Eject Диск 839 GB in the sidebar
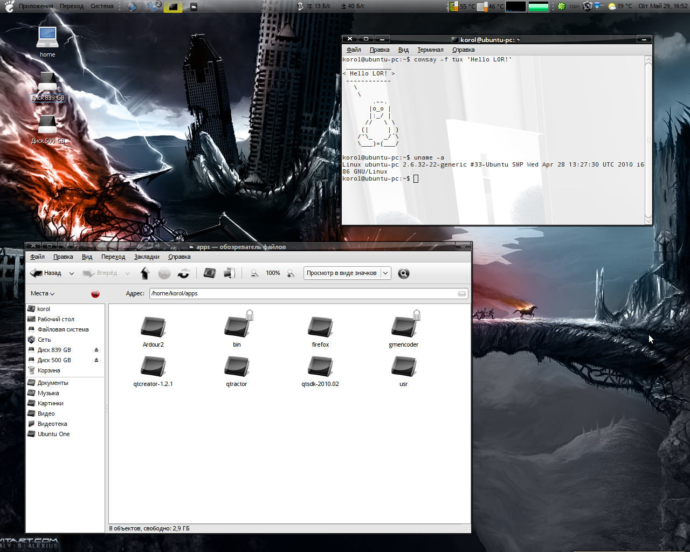Image resolution: width=690 pixels, height=552 pixels. click(x=96, y=350)
